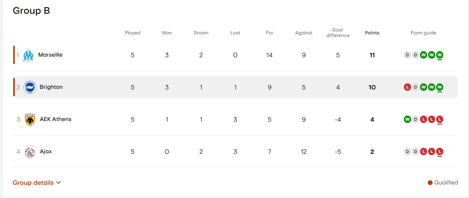Image resolution: width=469 pixels, height=198 pixels.
Task: Click the orange Qualified legend dot
Action: (430, 183)
